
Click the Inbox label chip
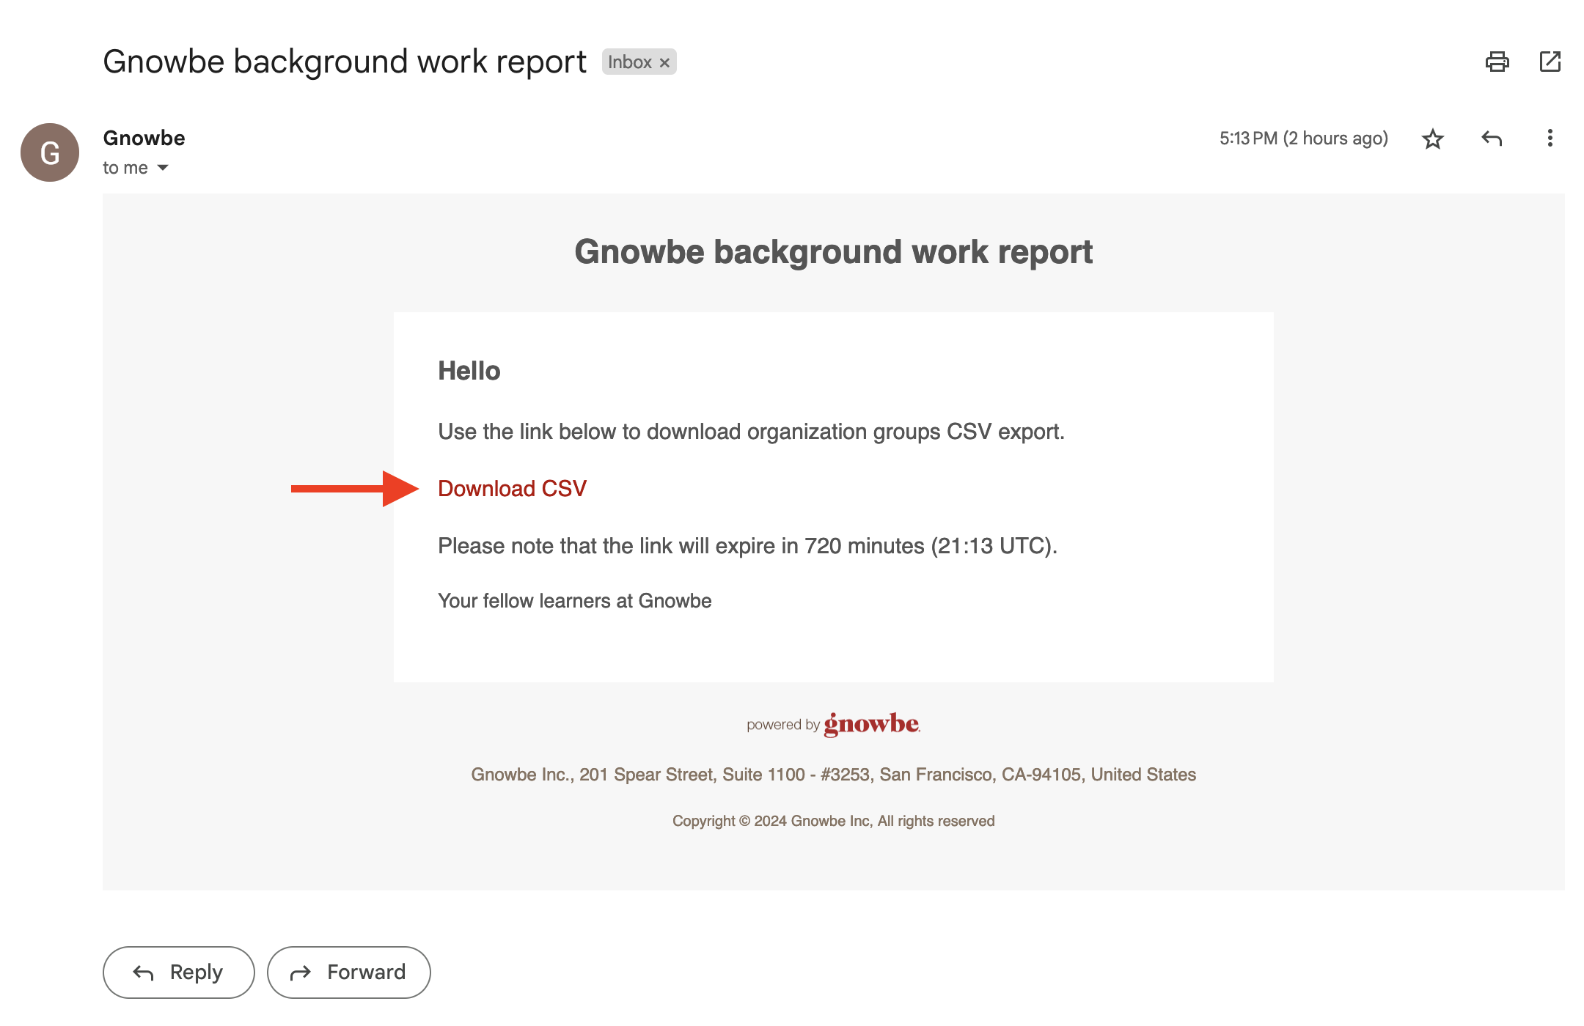[x=629, y=62]
